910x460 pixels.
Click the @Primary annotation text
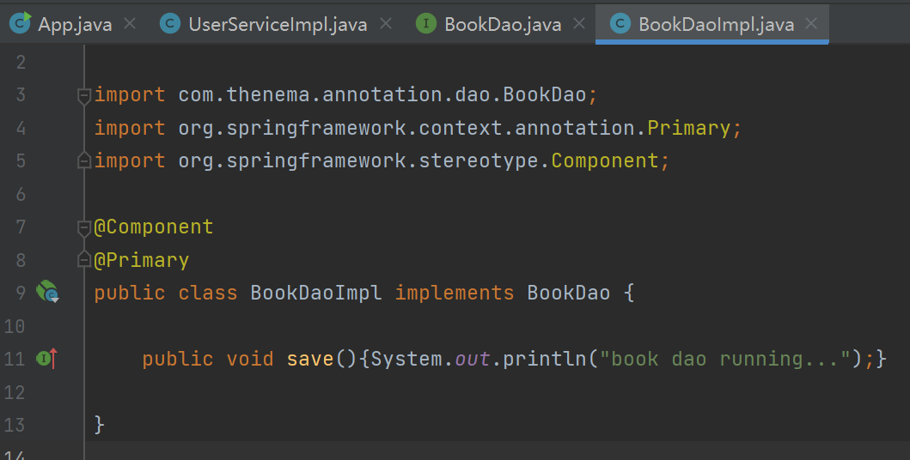click(x=142, y=260)
